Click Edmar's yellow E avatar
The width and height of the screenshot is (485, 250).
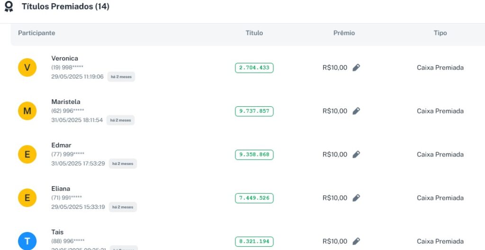(27, 155)
